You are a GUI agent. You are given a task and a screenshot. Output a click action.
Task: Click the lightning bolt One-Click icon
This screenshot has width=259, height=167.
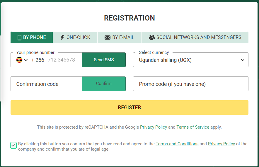coord(62,38)
